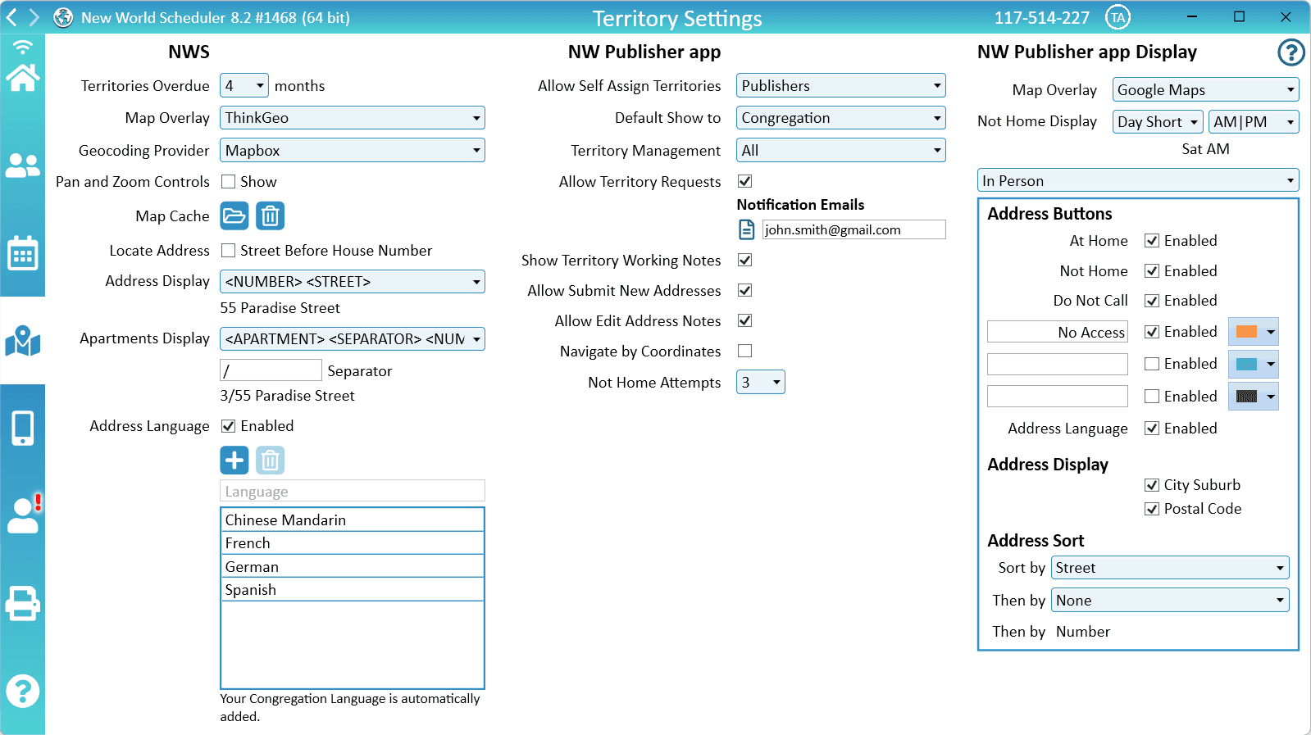Open the Persons sidebar icon
Image resolution: width=1311 pixels, height=735 pixels.
pyautogui.click(x=22, y=166)
